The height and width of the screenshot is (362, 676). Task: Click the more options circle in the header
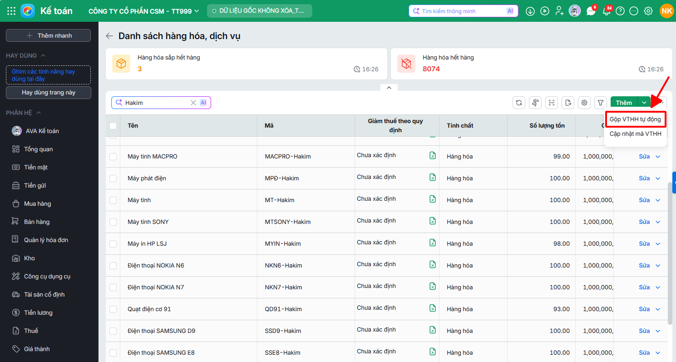pyautogui.click(x=634, y=11)
